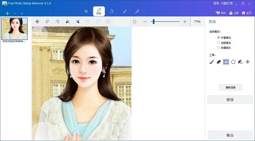Screen dimensions: 255x141
Task: Add a new image with the plus icon
Action: [7, 13]
